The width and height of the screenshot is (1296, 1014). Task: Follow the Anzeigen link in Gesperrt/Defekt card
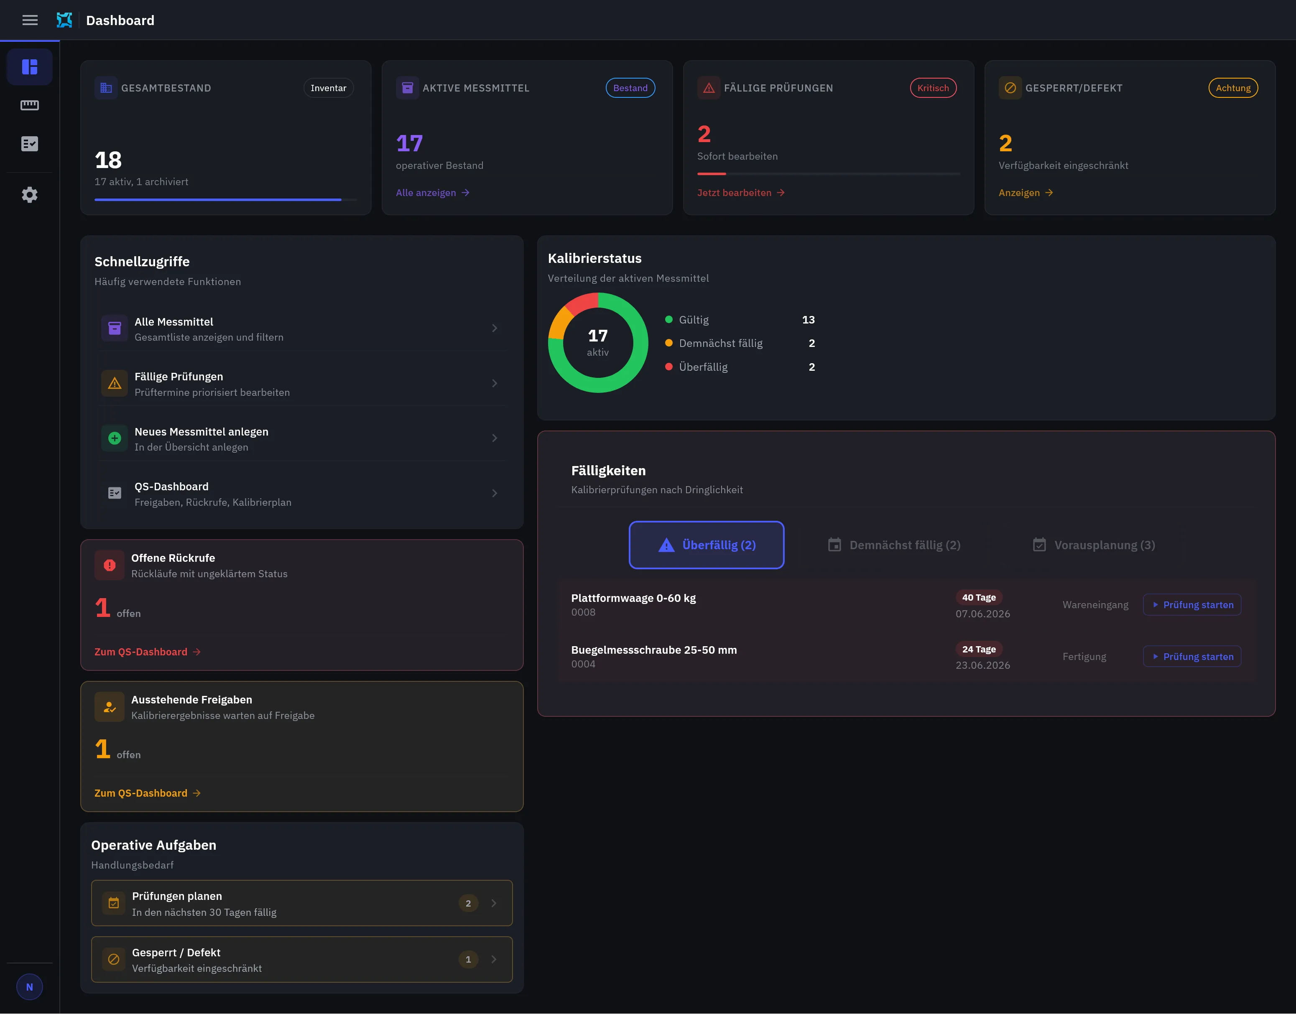[1026, 193]
